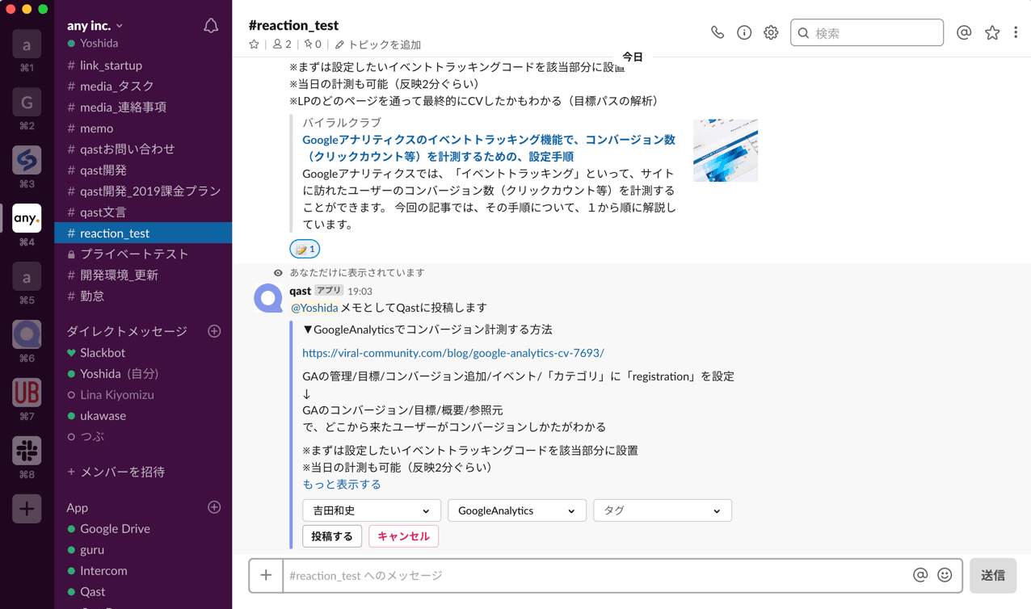
Task: Click メンバーを招待 to invite members
Action: click(x=116, y=472)
